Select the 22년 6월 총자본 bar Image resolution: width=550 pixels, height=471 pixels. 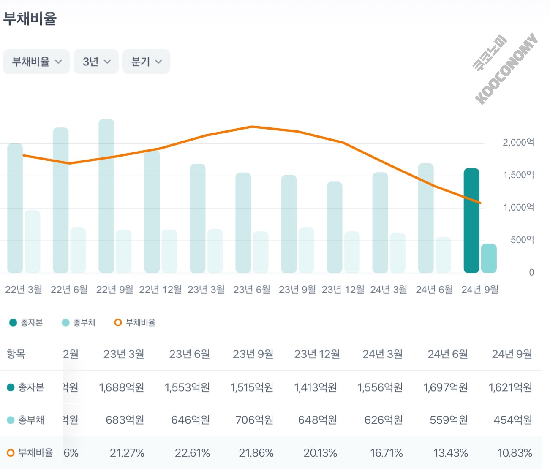click(61, 200)
